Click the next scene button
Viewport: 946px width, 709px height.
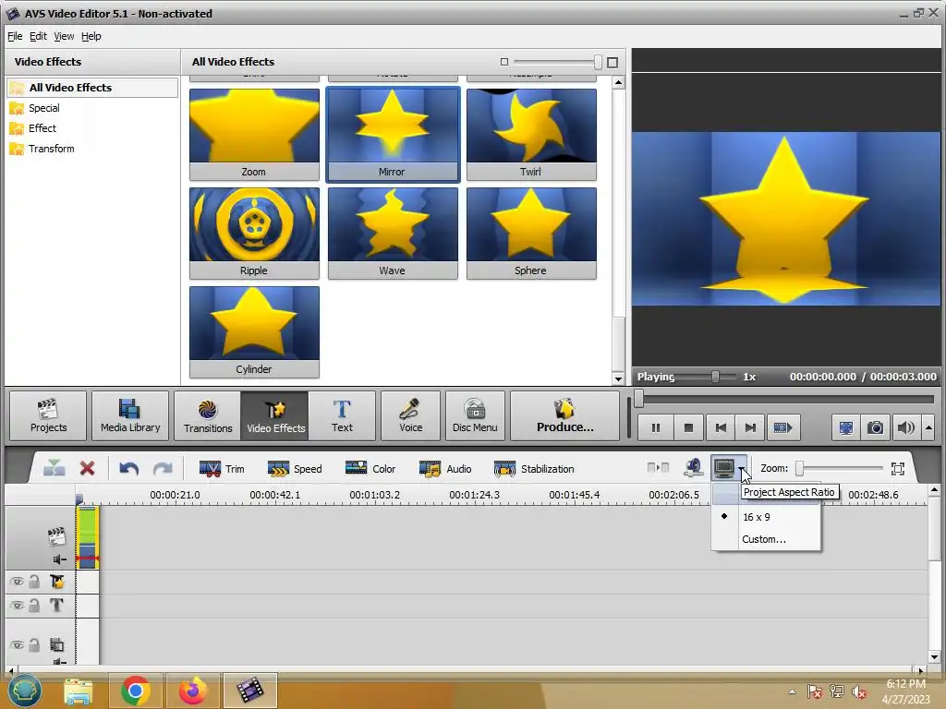[x=782, y=427]
